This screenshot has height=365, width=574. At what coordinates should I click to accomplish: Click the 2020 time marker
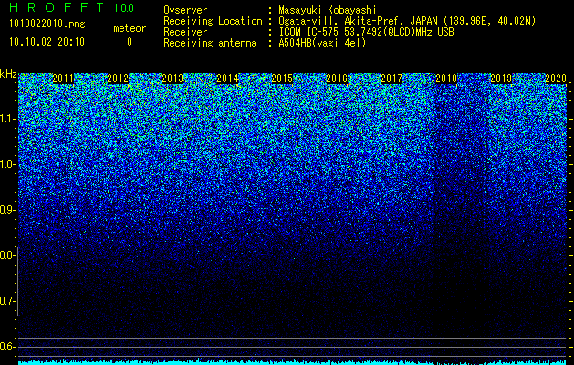pyautogui.click(x=556, y=78)
